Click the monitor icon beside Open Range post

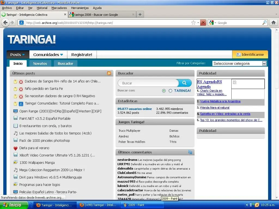point(16,111)
